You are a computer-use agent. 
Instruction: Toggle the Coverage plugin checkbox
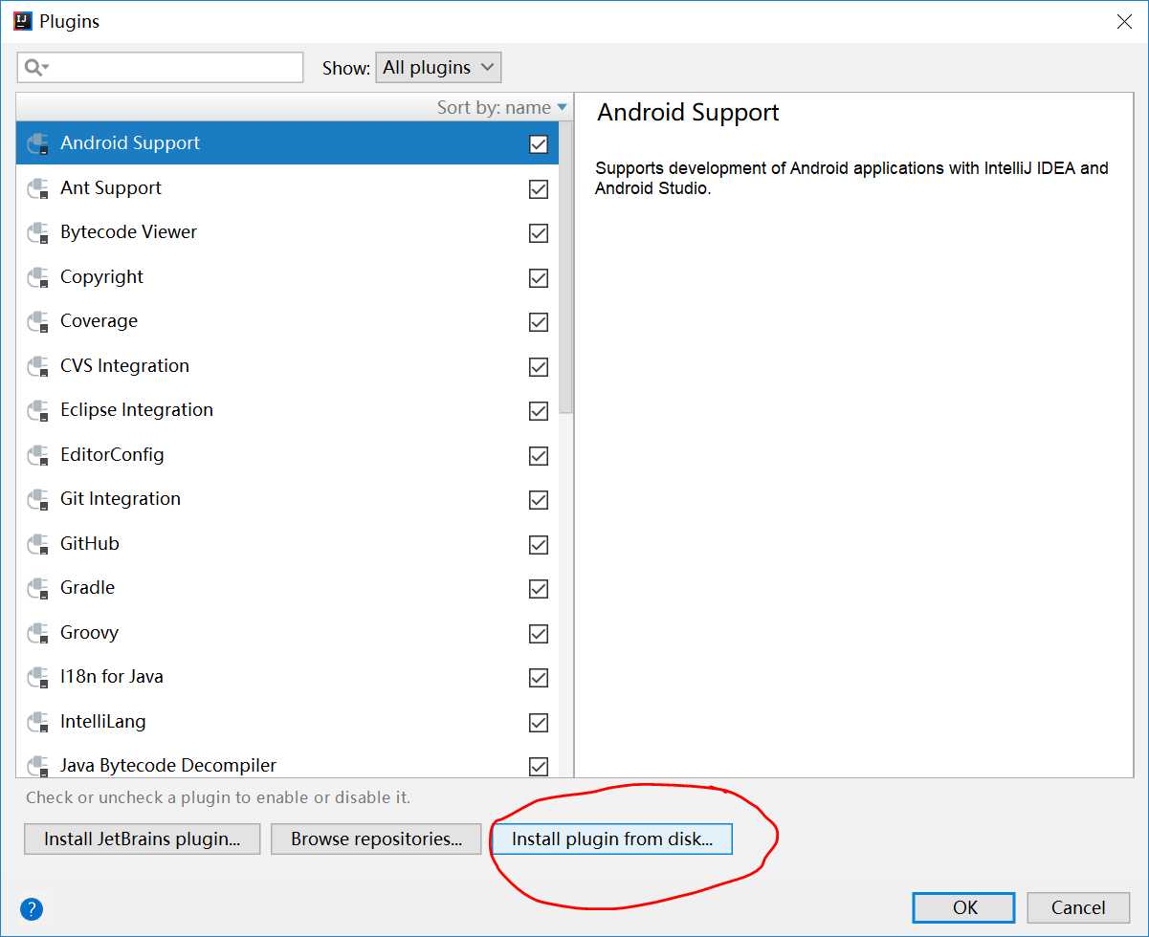tap(539, 322)
